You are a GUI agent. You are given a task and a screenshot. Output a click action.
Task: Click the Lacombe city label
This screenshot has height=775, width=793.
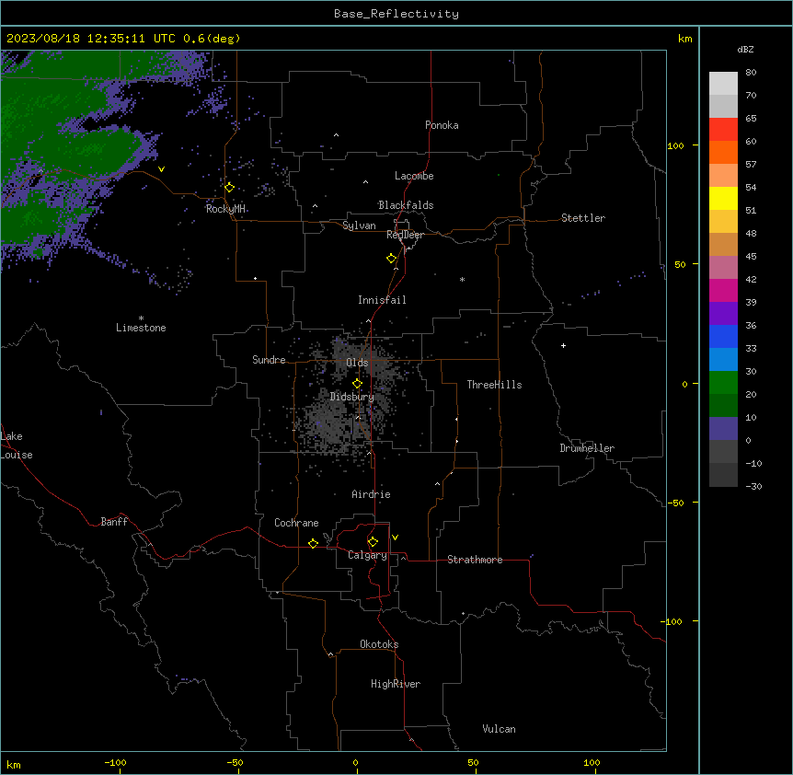[414, 176]
